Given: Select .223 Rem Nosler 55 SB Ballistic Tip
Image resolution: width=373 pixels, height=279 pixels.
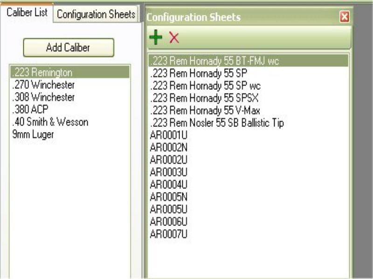Looking at the screenshot, I should coord(249,123).
